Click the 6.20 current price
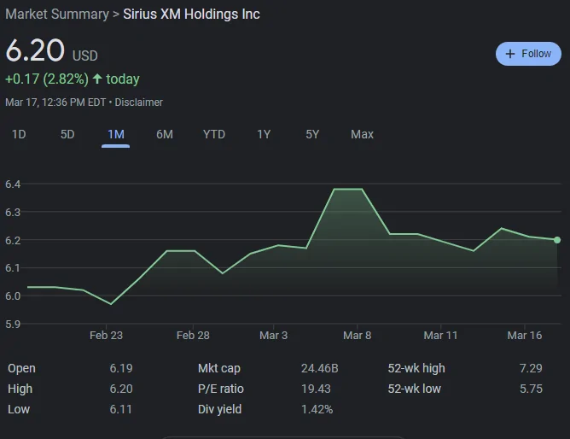The width and height of the screenshot is (570, 439). (x=35, y=50)
